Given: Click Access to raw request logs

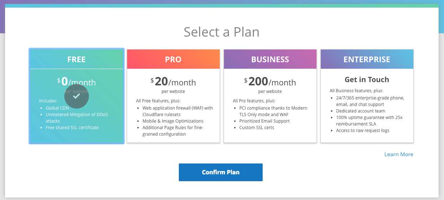Looking at the screenshot, I should (x=363, y=131).
